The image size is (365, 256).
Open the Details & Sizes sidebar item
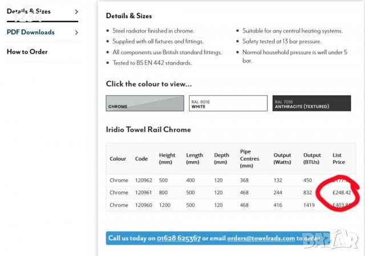point(29,11)
